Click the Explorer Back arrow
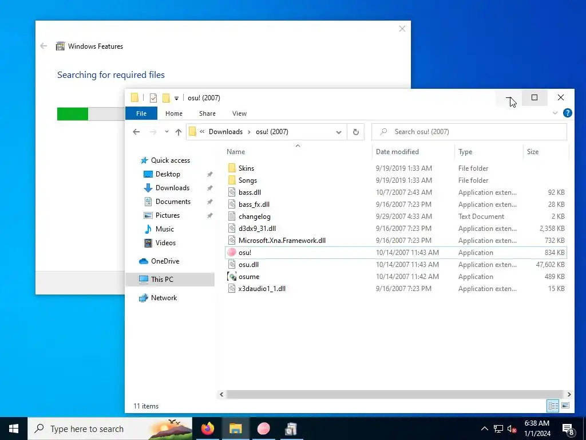The image size is (586, 440). pos(136,132)
